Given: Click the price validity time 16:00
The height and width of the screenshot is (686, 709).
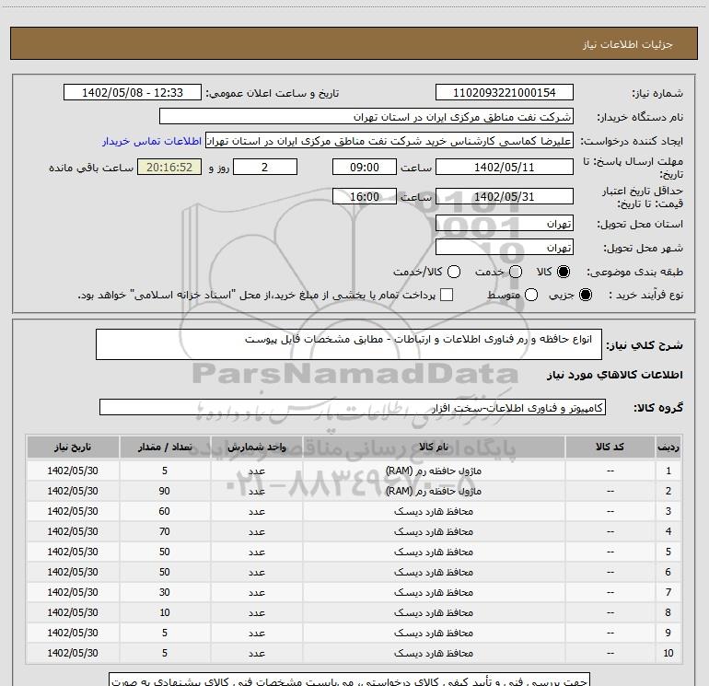Looking at the screenshot, I should 365,197.
